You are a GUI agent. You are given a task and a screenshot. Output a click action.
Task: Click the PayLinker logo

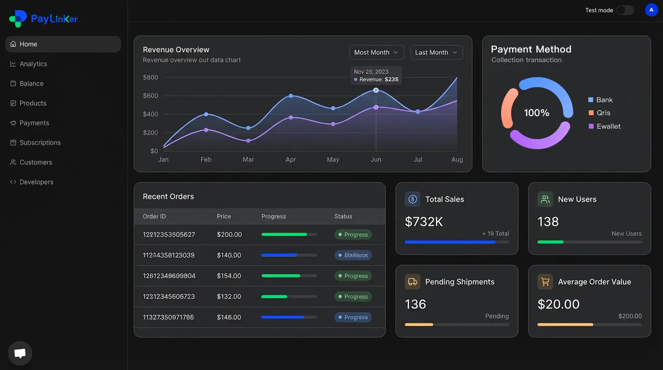tap(43, 18)
